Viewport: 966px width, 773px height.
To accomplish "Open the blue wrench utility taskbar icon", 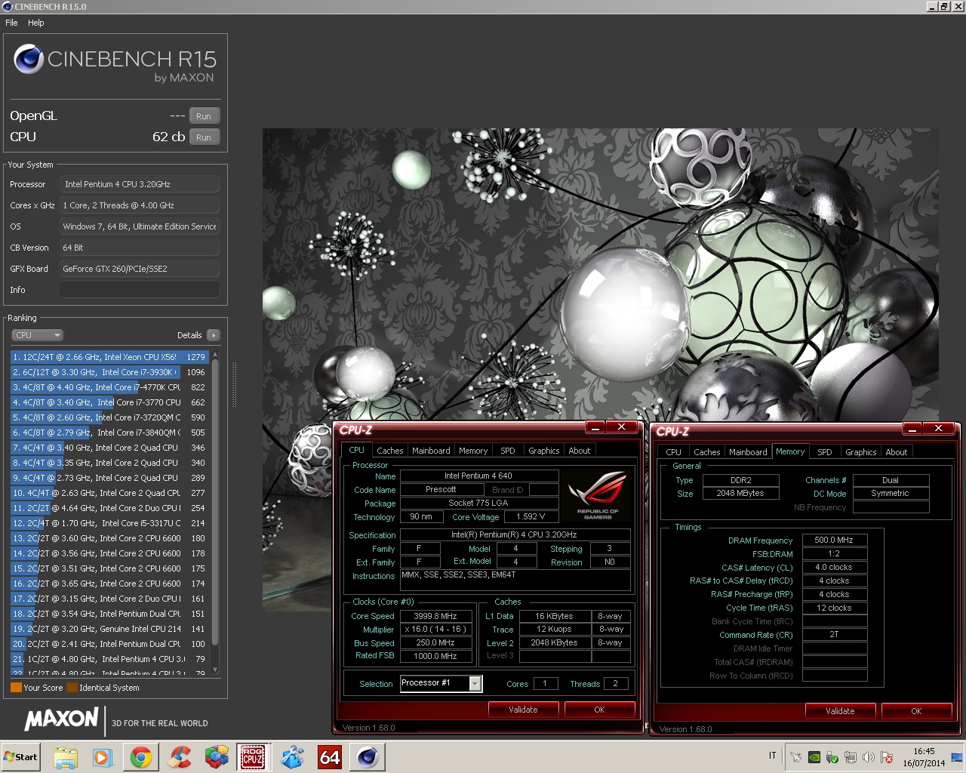I will (292, 757).
